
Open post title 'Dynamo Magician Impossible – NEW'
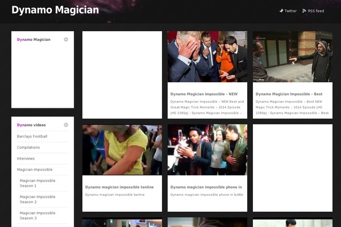pos(204,94)
